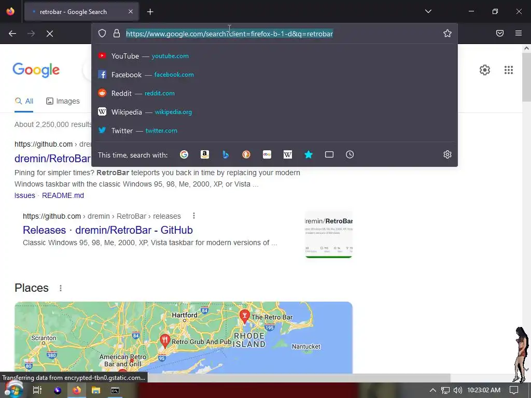Open the notification action center
Screen dimensions: 531x398
(x=514, y=390)
